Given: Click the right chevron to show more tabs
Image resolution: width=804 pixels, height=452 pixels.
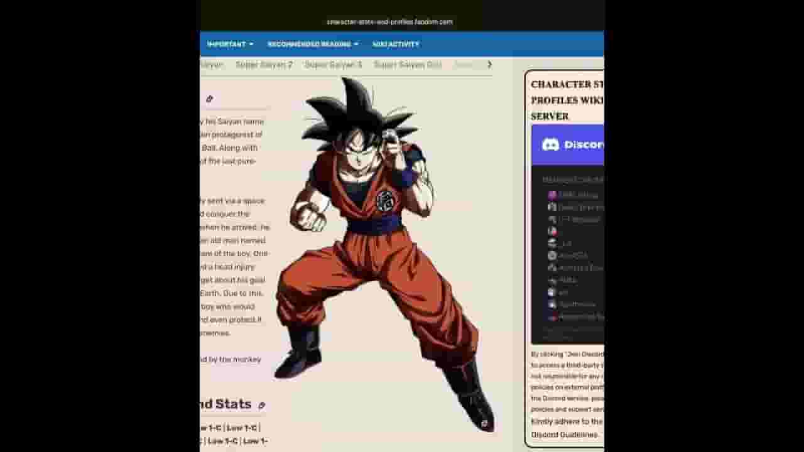Looking at the screenshot, I should (x=489, y=64).
